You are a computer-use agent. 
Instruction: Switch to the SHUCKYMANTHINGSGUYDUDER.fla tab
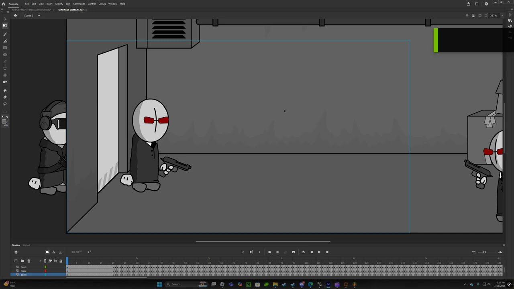coord(31,10)
